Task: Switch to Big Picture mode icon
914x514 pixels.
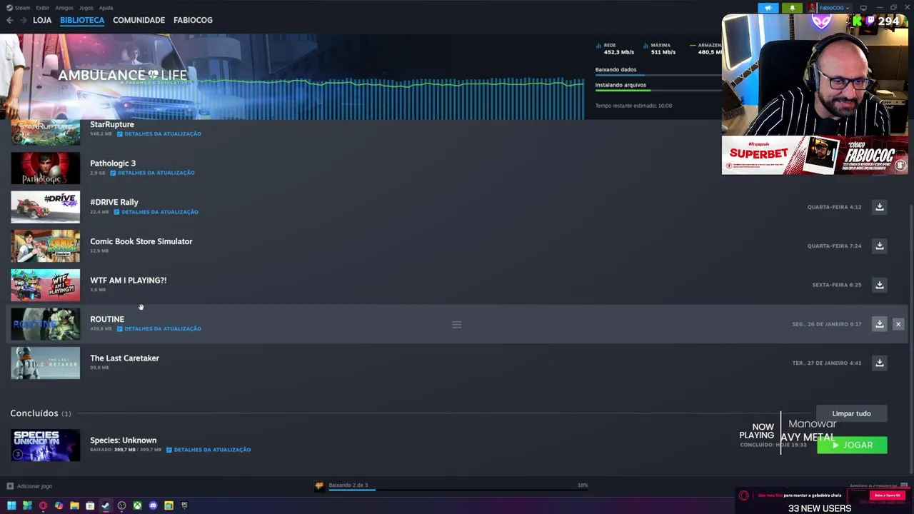Action: coord(863,8)
